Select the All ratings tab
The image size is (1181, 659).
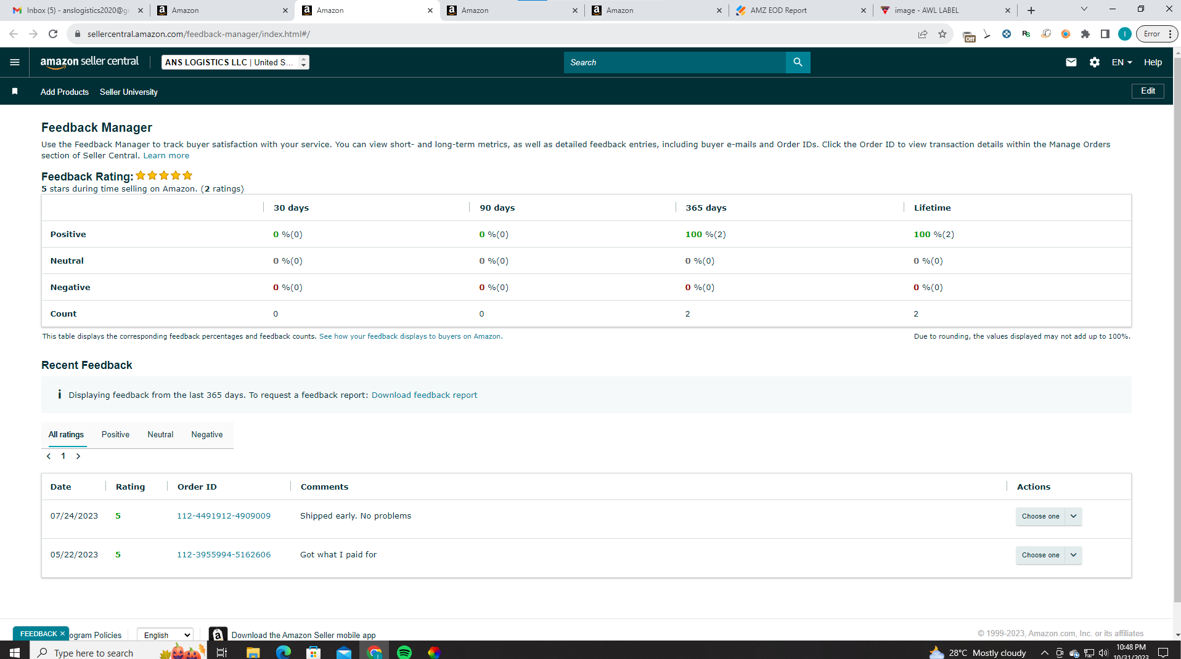pyautogui.click(x=66, y=434)
